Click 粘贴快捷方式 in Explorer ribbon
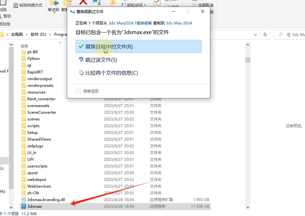Screen dimensions: 305x216 (28, 5)
